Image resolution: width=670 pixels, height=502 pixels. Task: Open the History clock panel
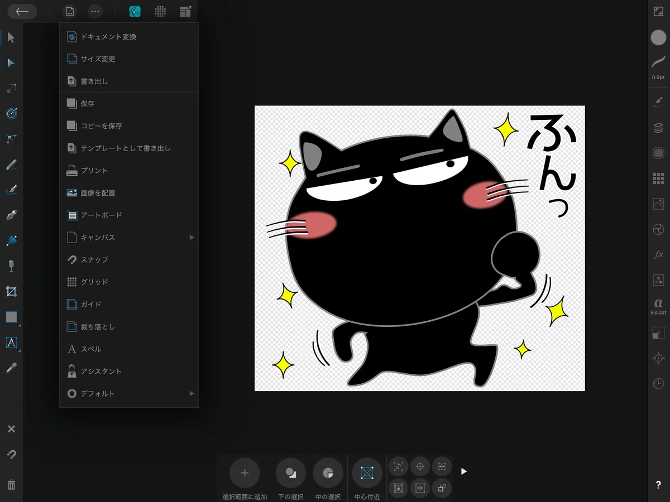(658, 383)
